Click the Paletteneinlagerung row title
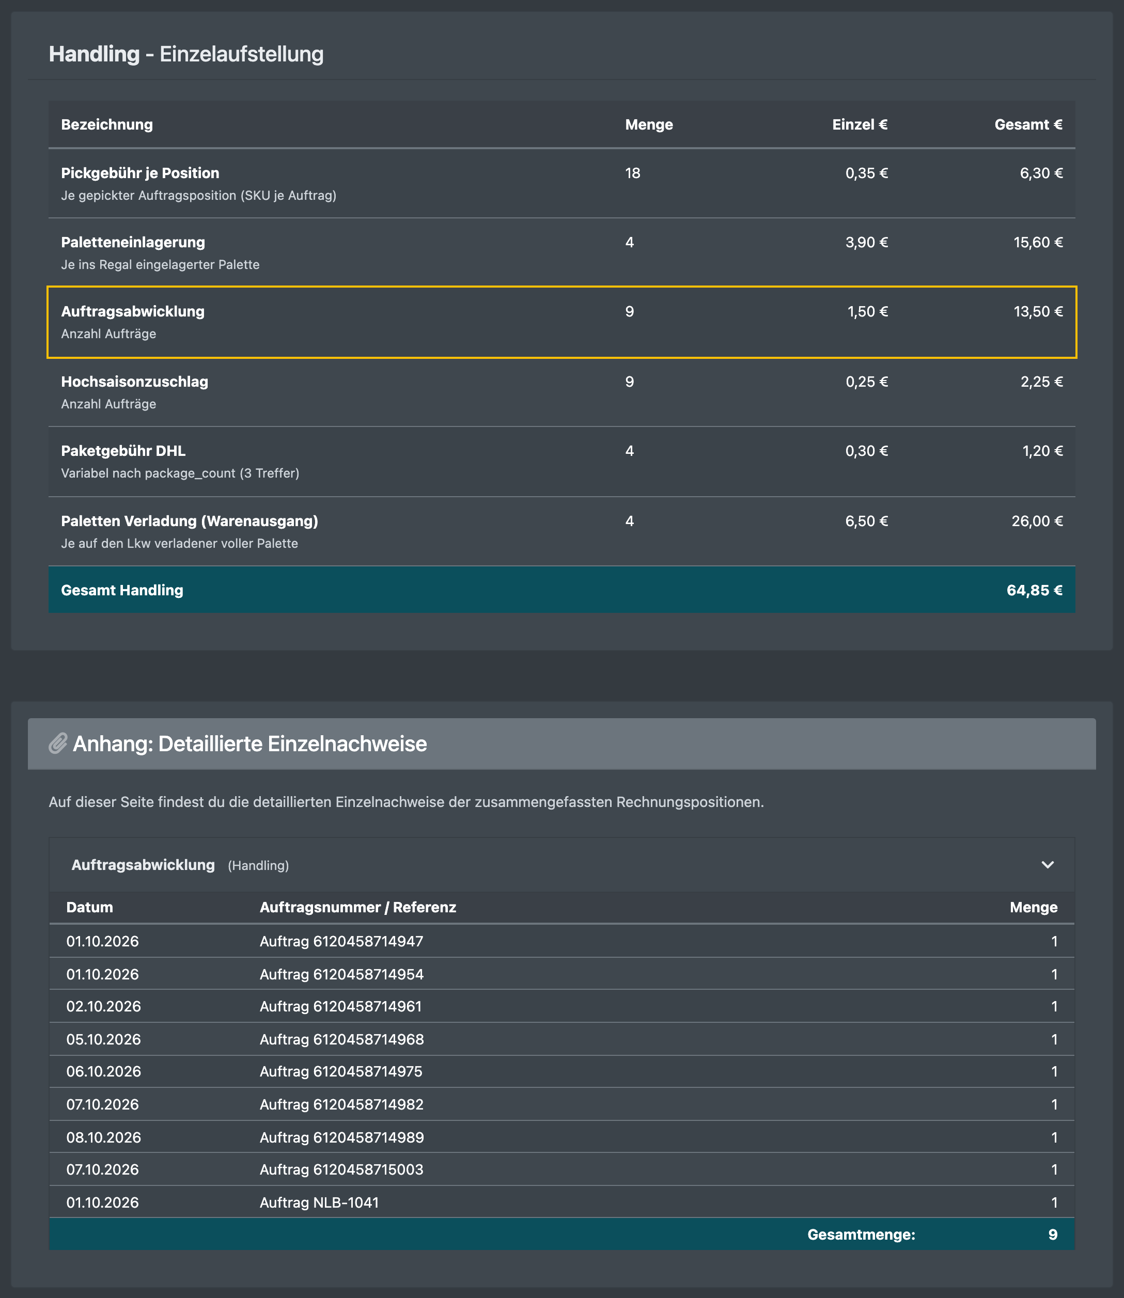The image size is (1124, 1298). (x=133, y=242)
